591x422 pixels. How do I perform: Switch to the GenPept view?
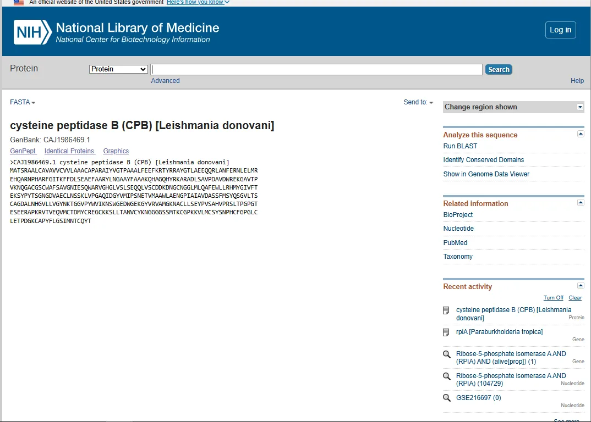point(23,151)
